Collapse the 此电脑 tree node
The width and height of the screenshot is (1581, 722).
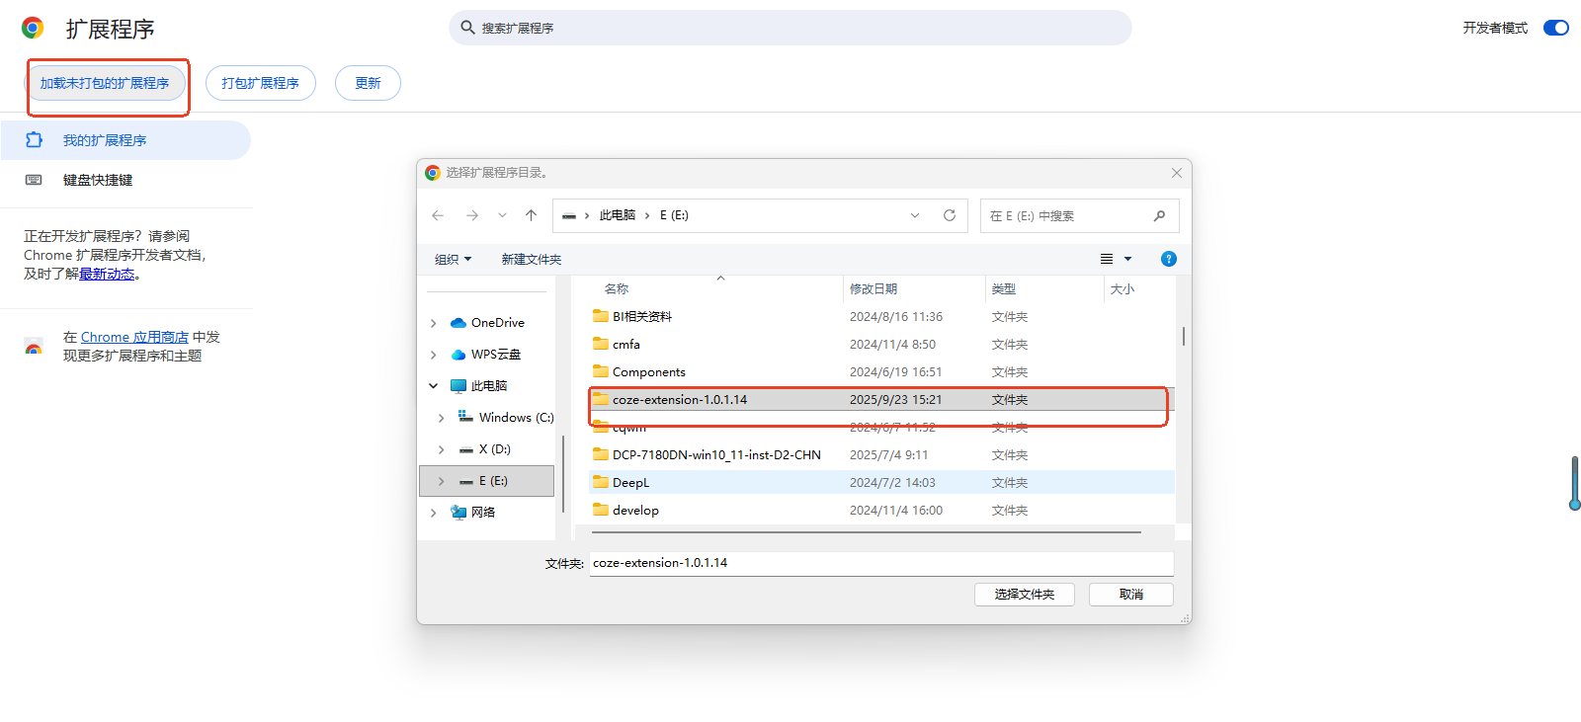click(x=434, y=386)
